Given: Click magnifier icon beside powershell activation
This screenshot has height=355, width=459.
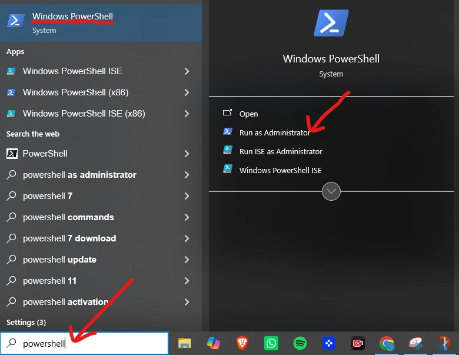Looking at the screenshot, I should 11,301.
